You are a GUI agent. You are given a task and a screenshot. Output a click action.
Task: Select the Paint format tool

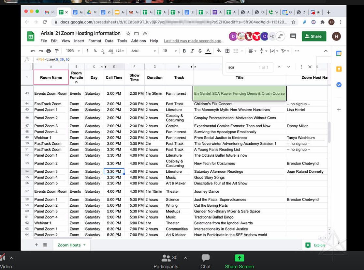coord(57,51)
